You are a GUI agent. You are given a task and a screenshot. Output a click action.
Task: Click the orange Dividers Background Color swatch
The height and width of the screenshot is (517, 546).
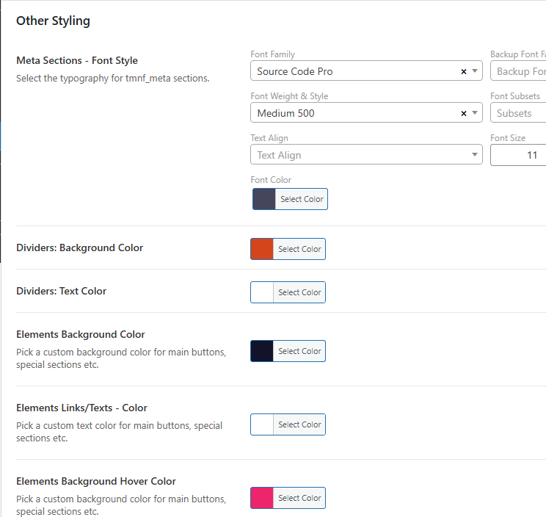click(262, 249)
